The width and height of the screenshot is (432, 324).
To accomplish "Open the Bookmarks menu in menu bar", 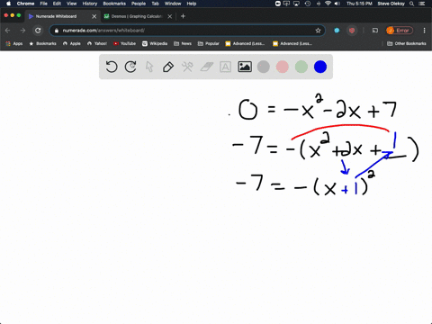I will 114,4.
